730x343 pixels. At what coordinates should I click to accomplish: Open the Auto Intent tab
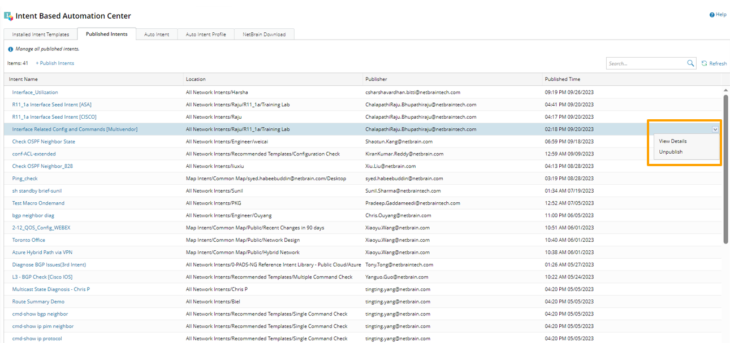click(157, 34)
